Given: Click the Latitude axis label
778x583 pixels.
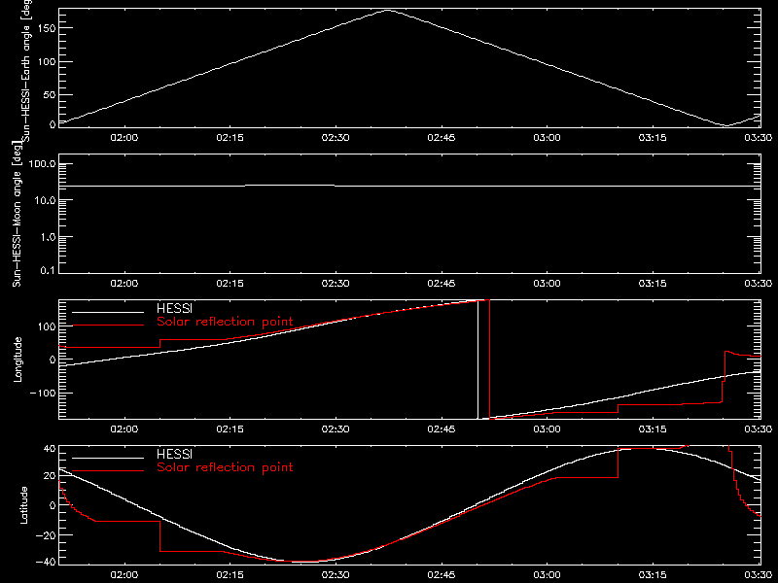Looking at the screenshot, I should pos(23,504).
